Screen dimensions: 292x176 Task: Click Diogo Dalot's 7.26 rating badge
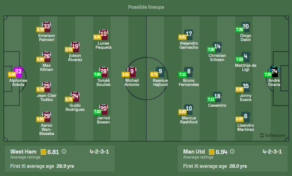pyautogui.click(x=239, y=29)
